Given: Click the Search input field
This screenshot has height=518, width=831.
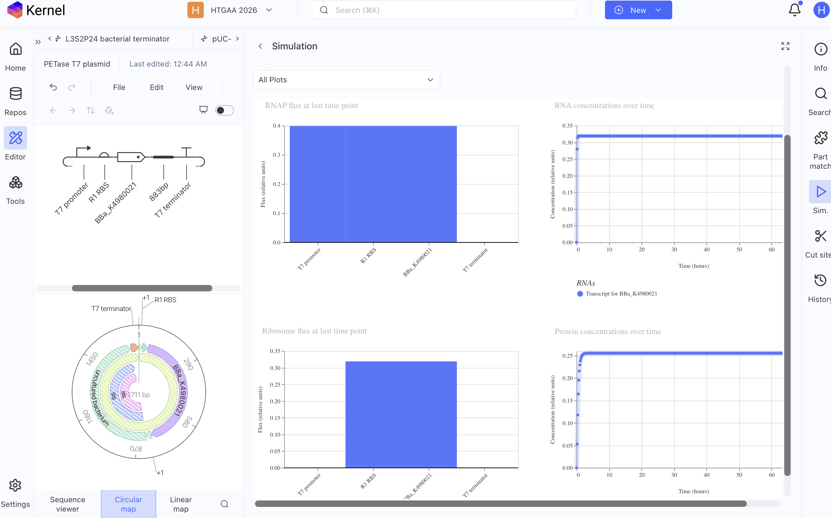Looking at the screenshot, I should (444, 10).
